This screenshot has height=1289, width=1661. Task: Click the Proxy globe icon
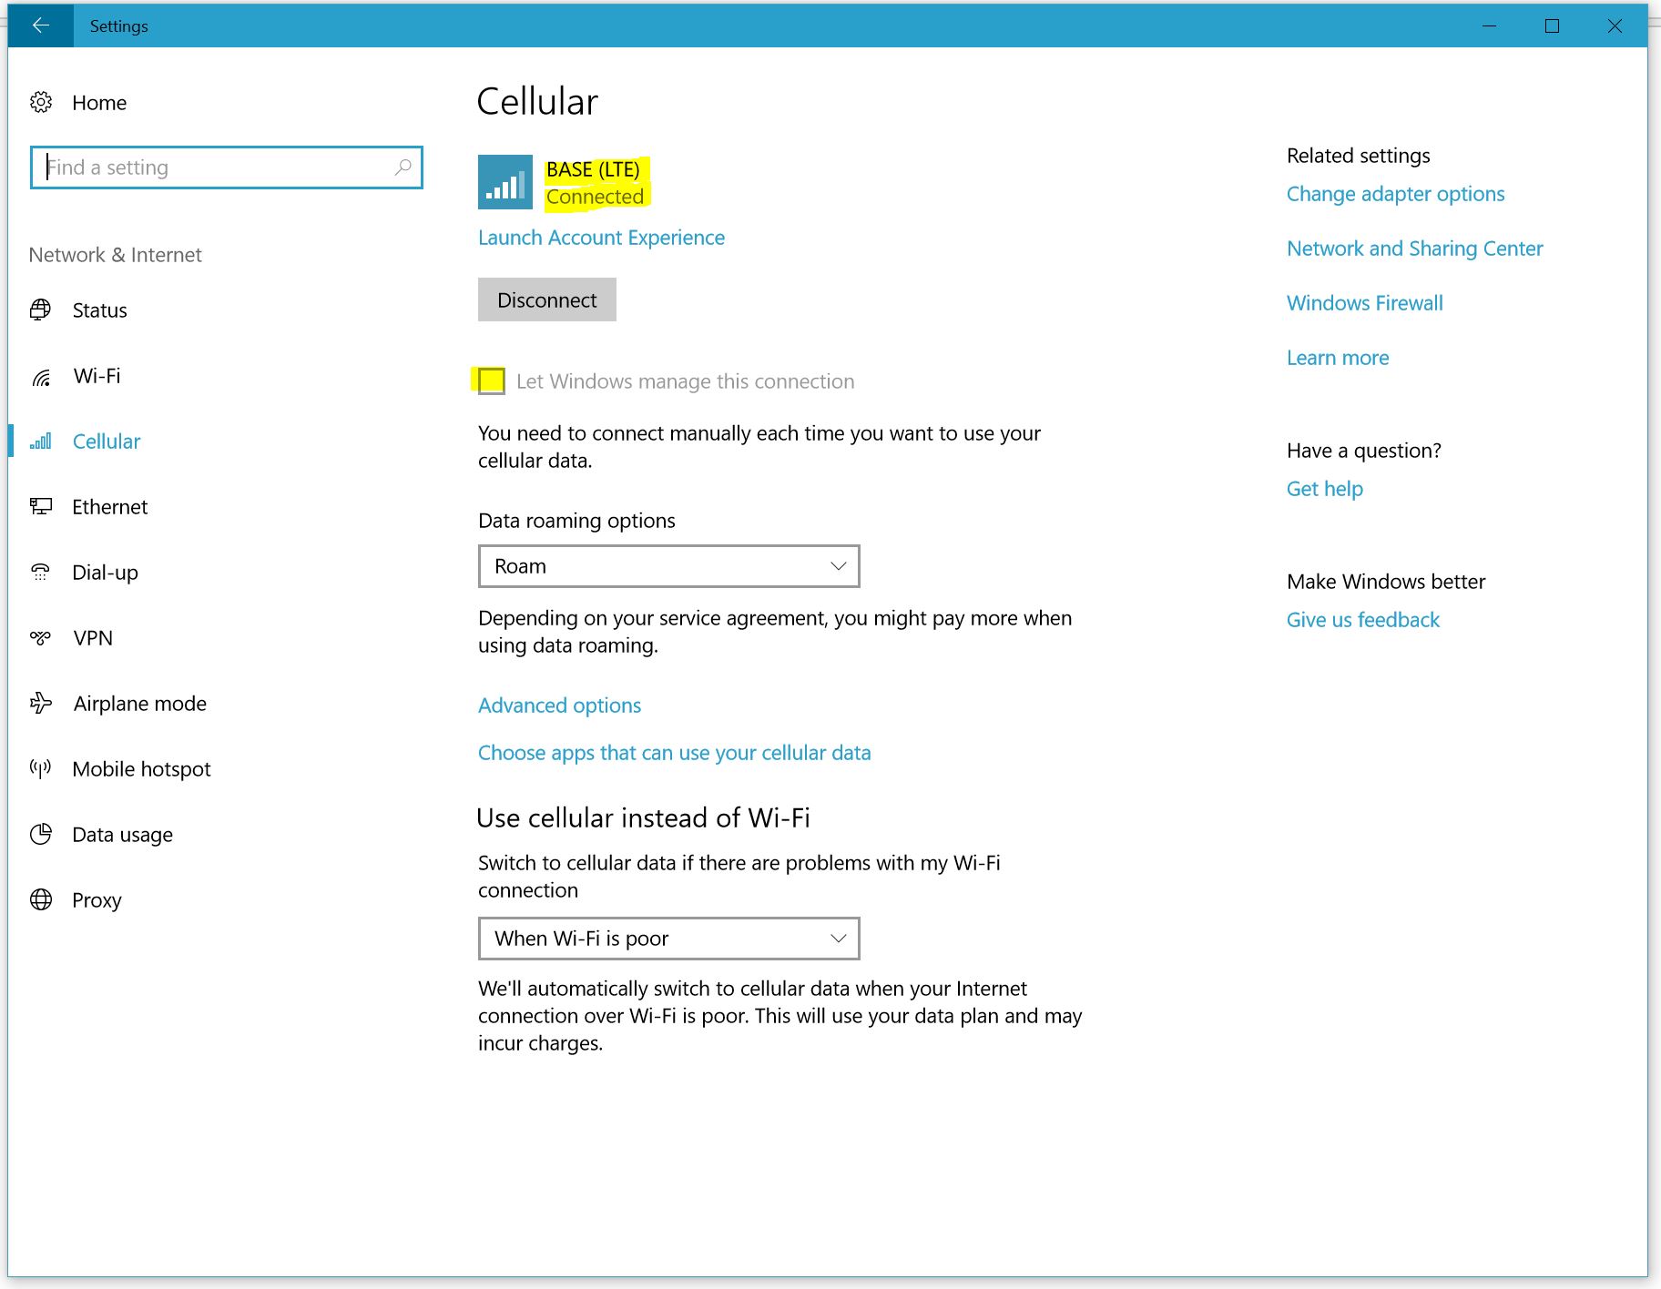[x=41, y=900]
